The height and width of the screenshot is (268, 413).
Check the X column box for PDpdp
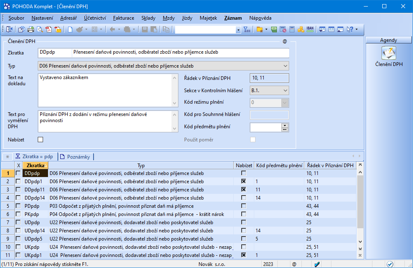click(x=18, y=206)
